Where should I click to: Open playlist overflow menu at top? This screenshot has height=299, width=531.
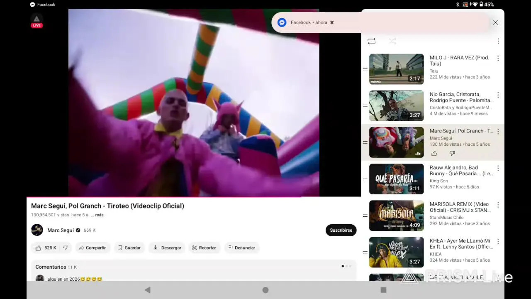tap(498, 41)
